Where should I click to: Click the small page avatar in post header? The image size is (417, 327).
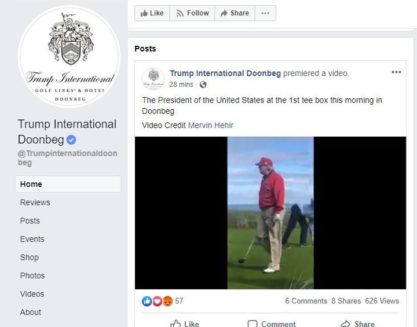click(153, 79)
